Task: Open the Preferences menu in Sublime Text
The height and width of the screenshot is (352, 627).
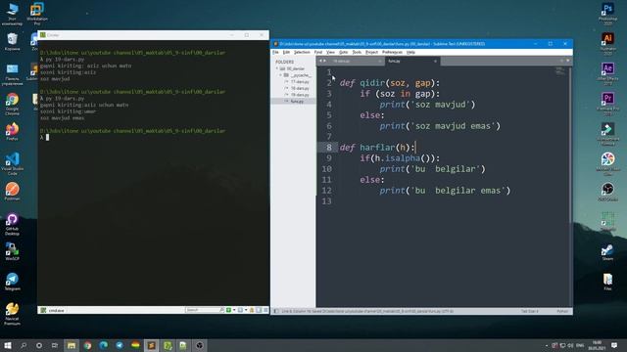Action: tap(392, 52)
